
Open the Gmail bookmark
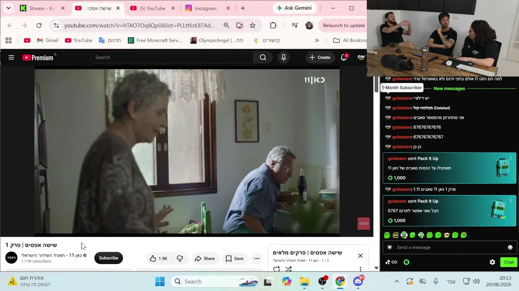tap(47, 40)
